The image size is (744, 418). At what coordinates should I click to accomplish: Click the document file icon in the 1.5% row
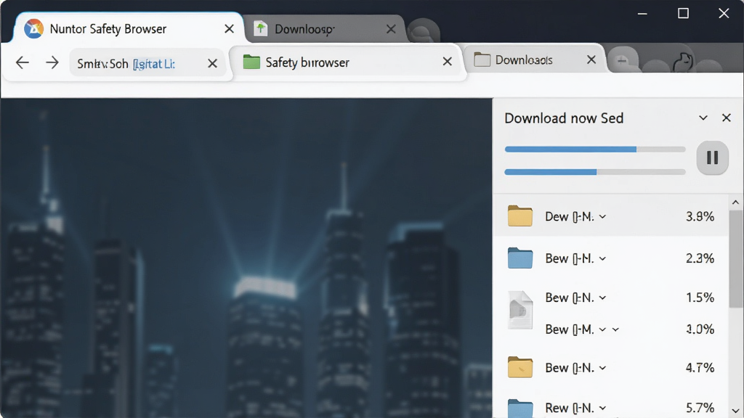tap(520, 309)
